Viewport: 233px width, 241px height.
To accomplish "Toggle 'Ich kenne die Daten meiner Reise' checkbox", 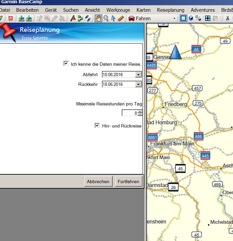I will tap(66, 63).
